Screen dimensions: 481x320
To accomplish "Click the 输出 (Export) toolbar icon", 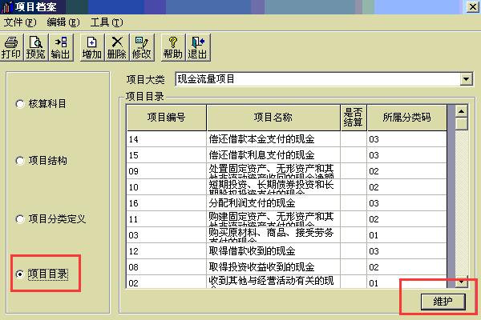I will tap(60, 47).
